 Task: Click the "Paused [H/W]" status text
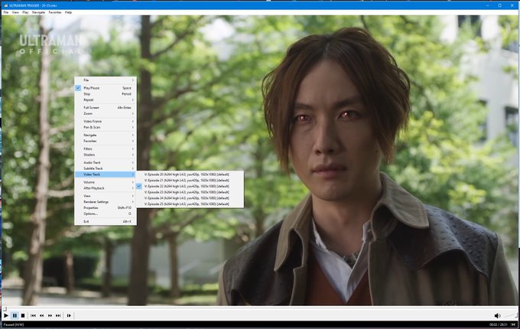pyautogui.click(x=14, y=324)
